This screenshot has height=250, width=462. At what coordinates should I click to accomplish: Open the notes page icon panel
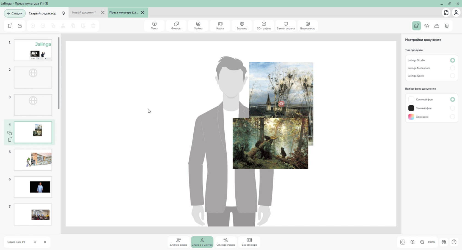point(447,26)
